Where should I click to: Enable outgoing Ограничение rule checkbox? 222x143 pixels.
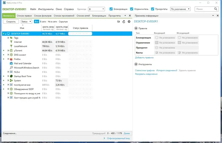[x=179, y=43]
